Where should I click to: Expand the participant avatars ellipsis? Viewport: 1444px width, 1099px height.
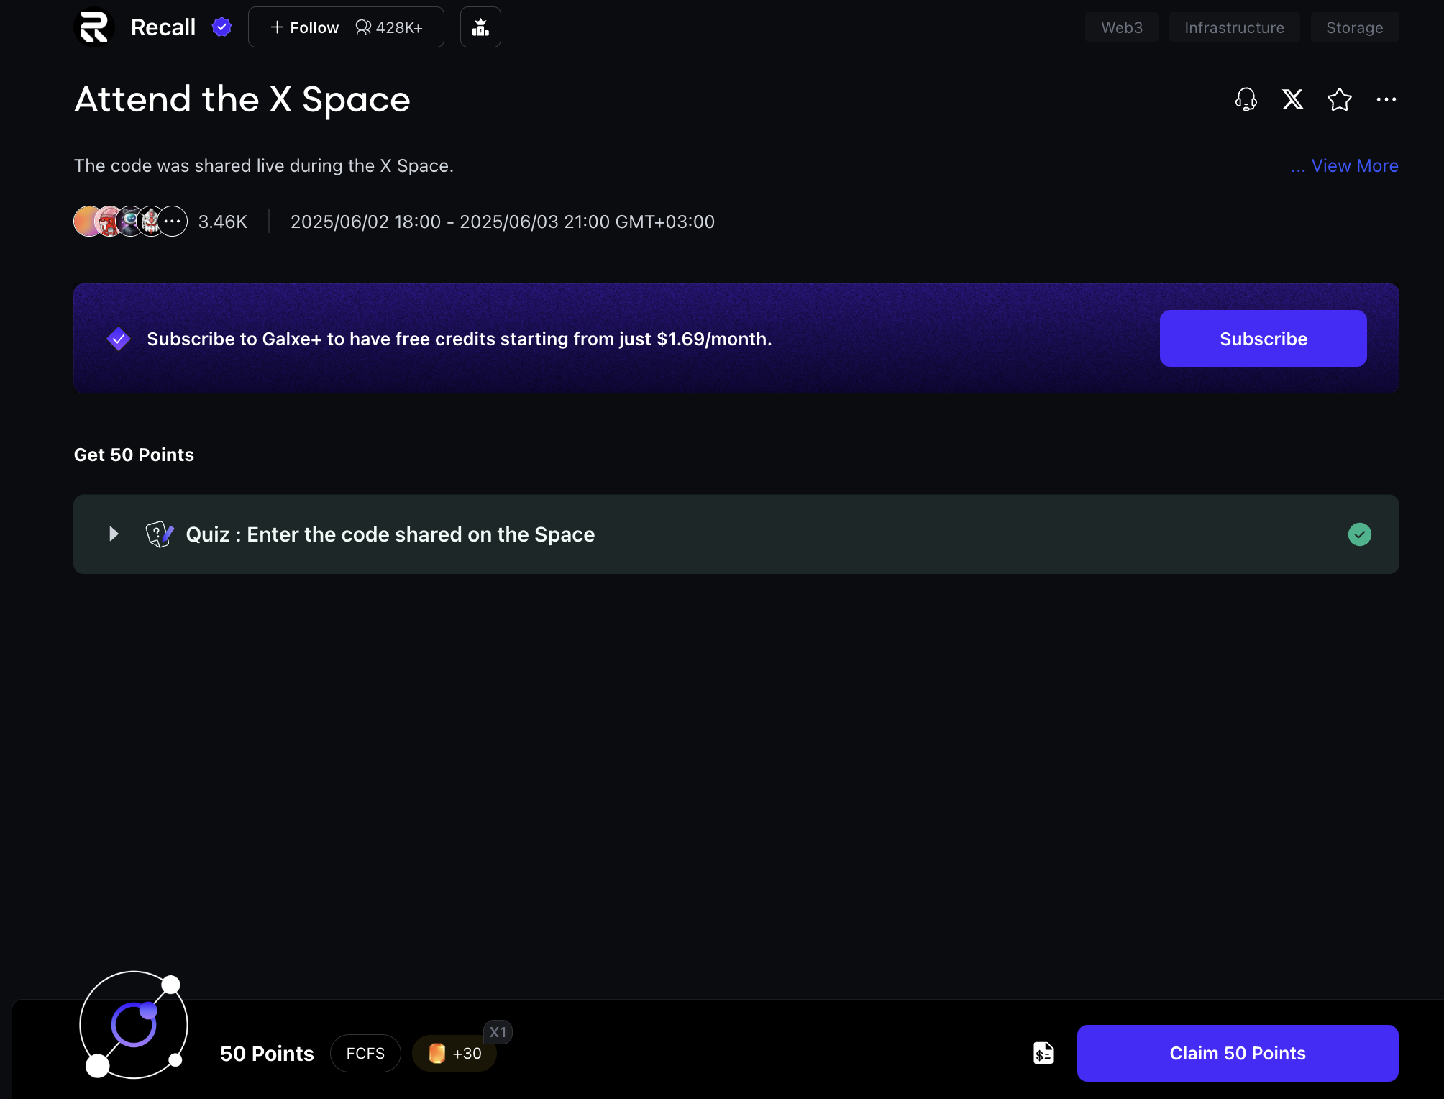(173, 222)
